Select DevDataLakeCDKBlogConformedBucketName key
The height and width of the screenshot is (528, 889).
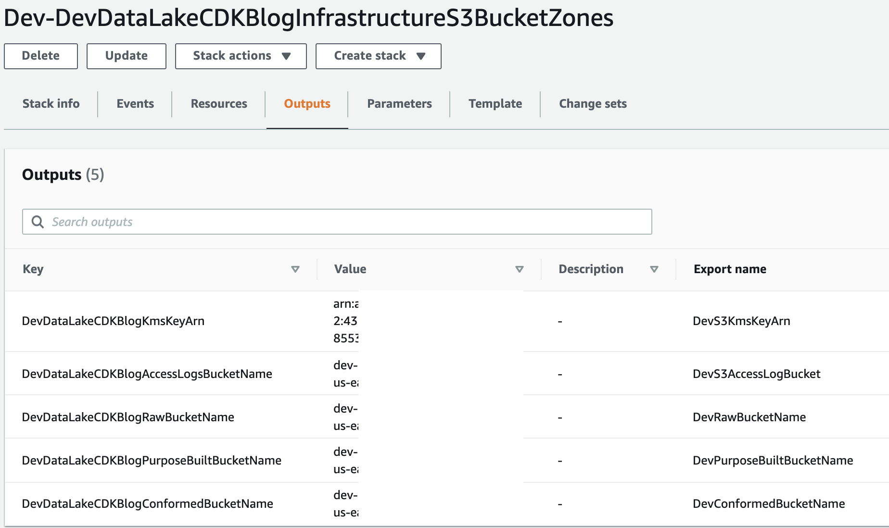(148, 504)
